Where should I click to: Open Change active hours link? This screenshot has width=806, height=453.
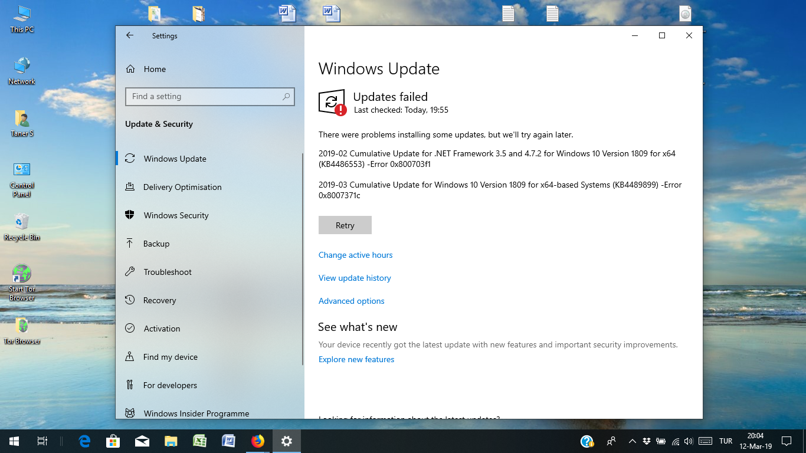355,255
